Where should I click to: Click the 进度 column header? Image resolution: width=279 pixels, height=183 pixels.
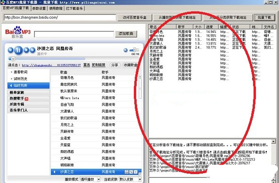coord(211,27)
